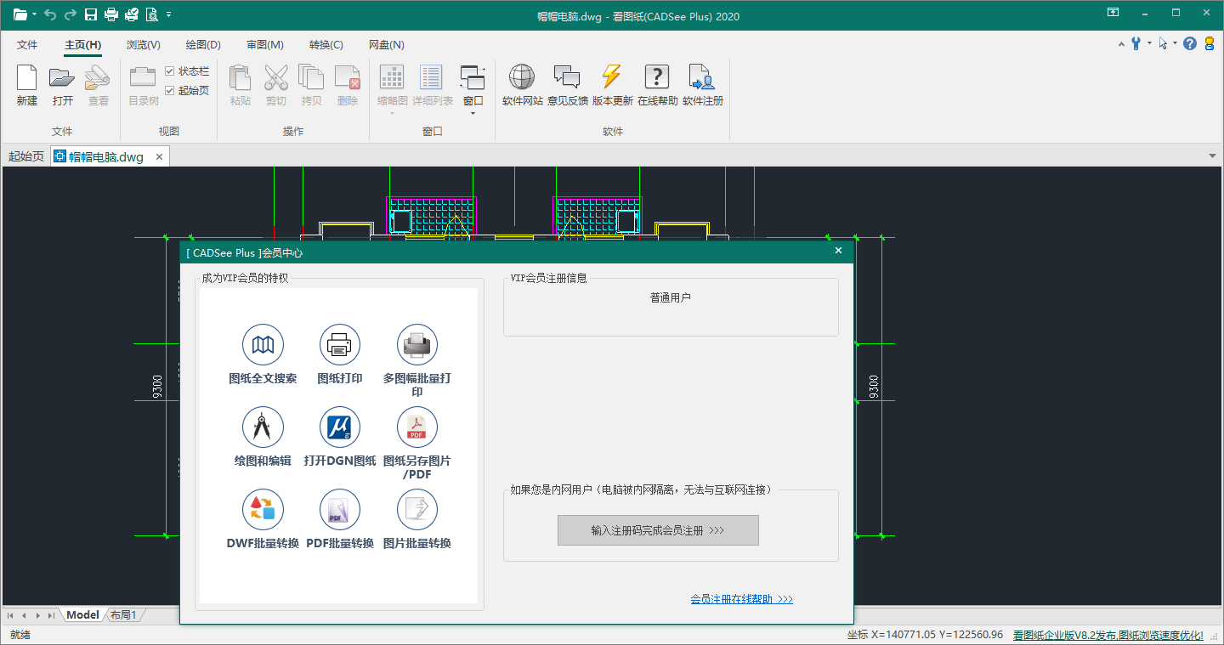Open document tab list dropdown arrow

pos(1213,156)
